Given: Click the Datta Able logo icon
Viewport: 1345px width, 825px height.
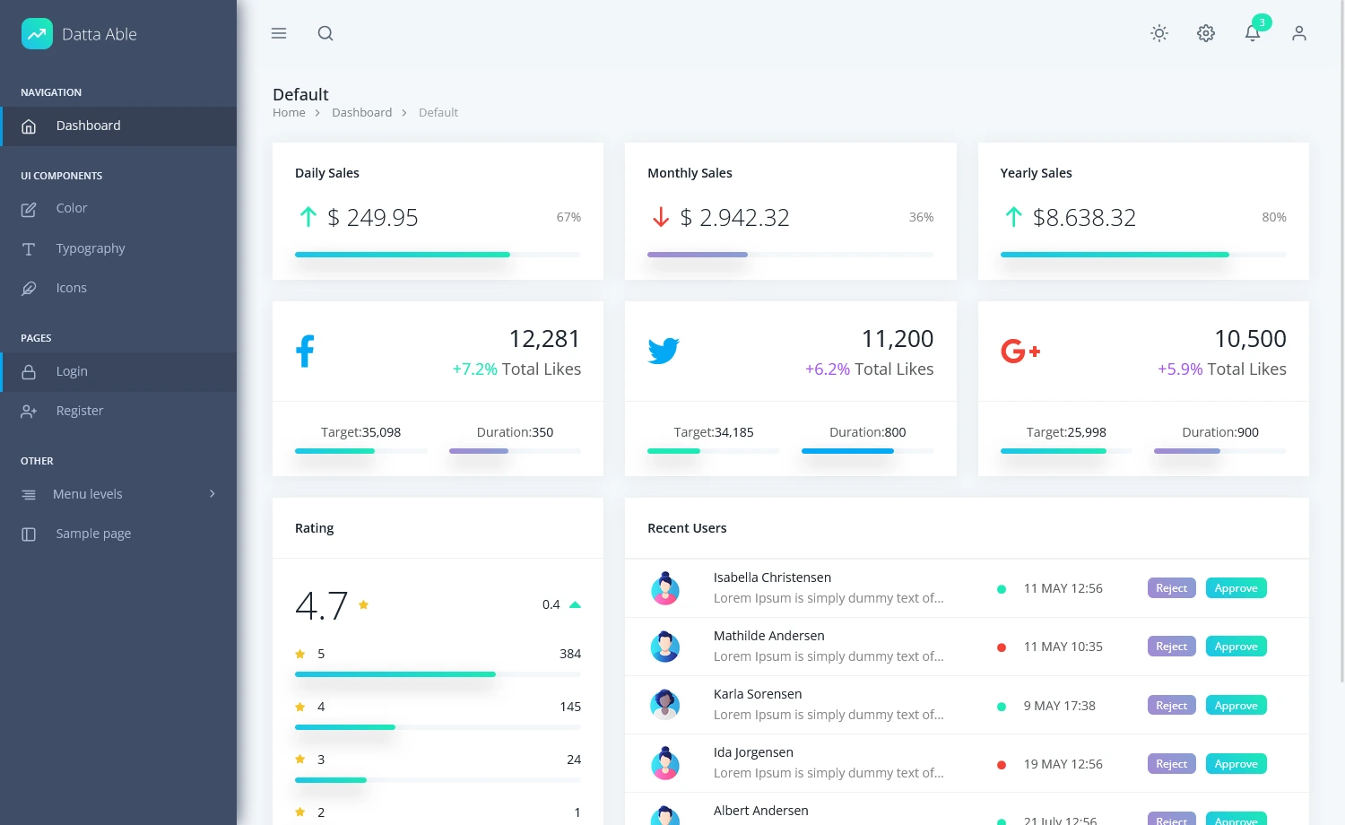Looking at the screenshot, I should click(x=37, y=33).
